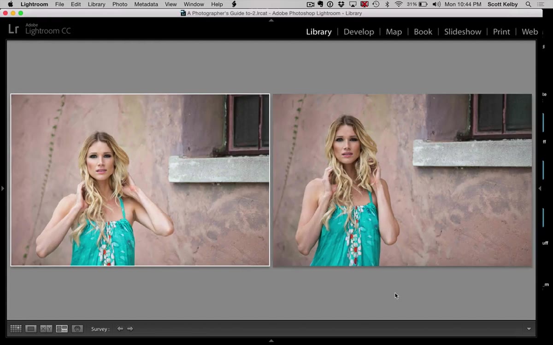Show the filmstrip via the bottom panel arrow
The image size is (553, 345).
(271, 340)
